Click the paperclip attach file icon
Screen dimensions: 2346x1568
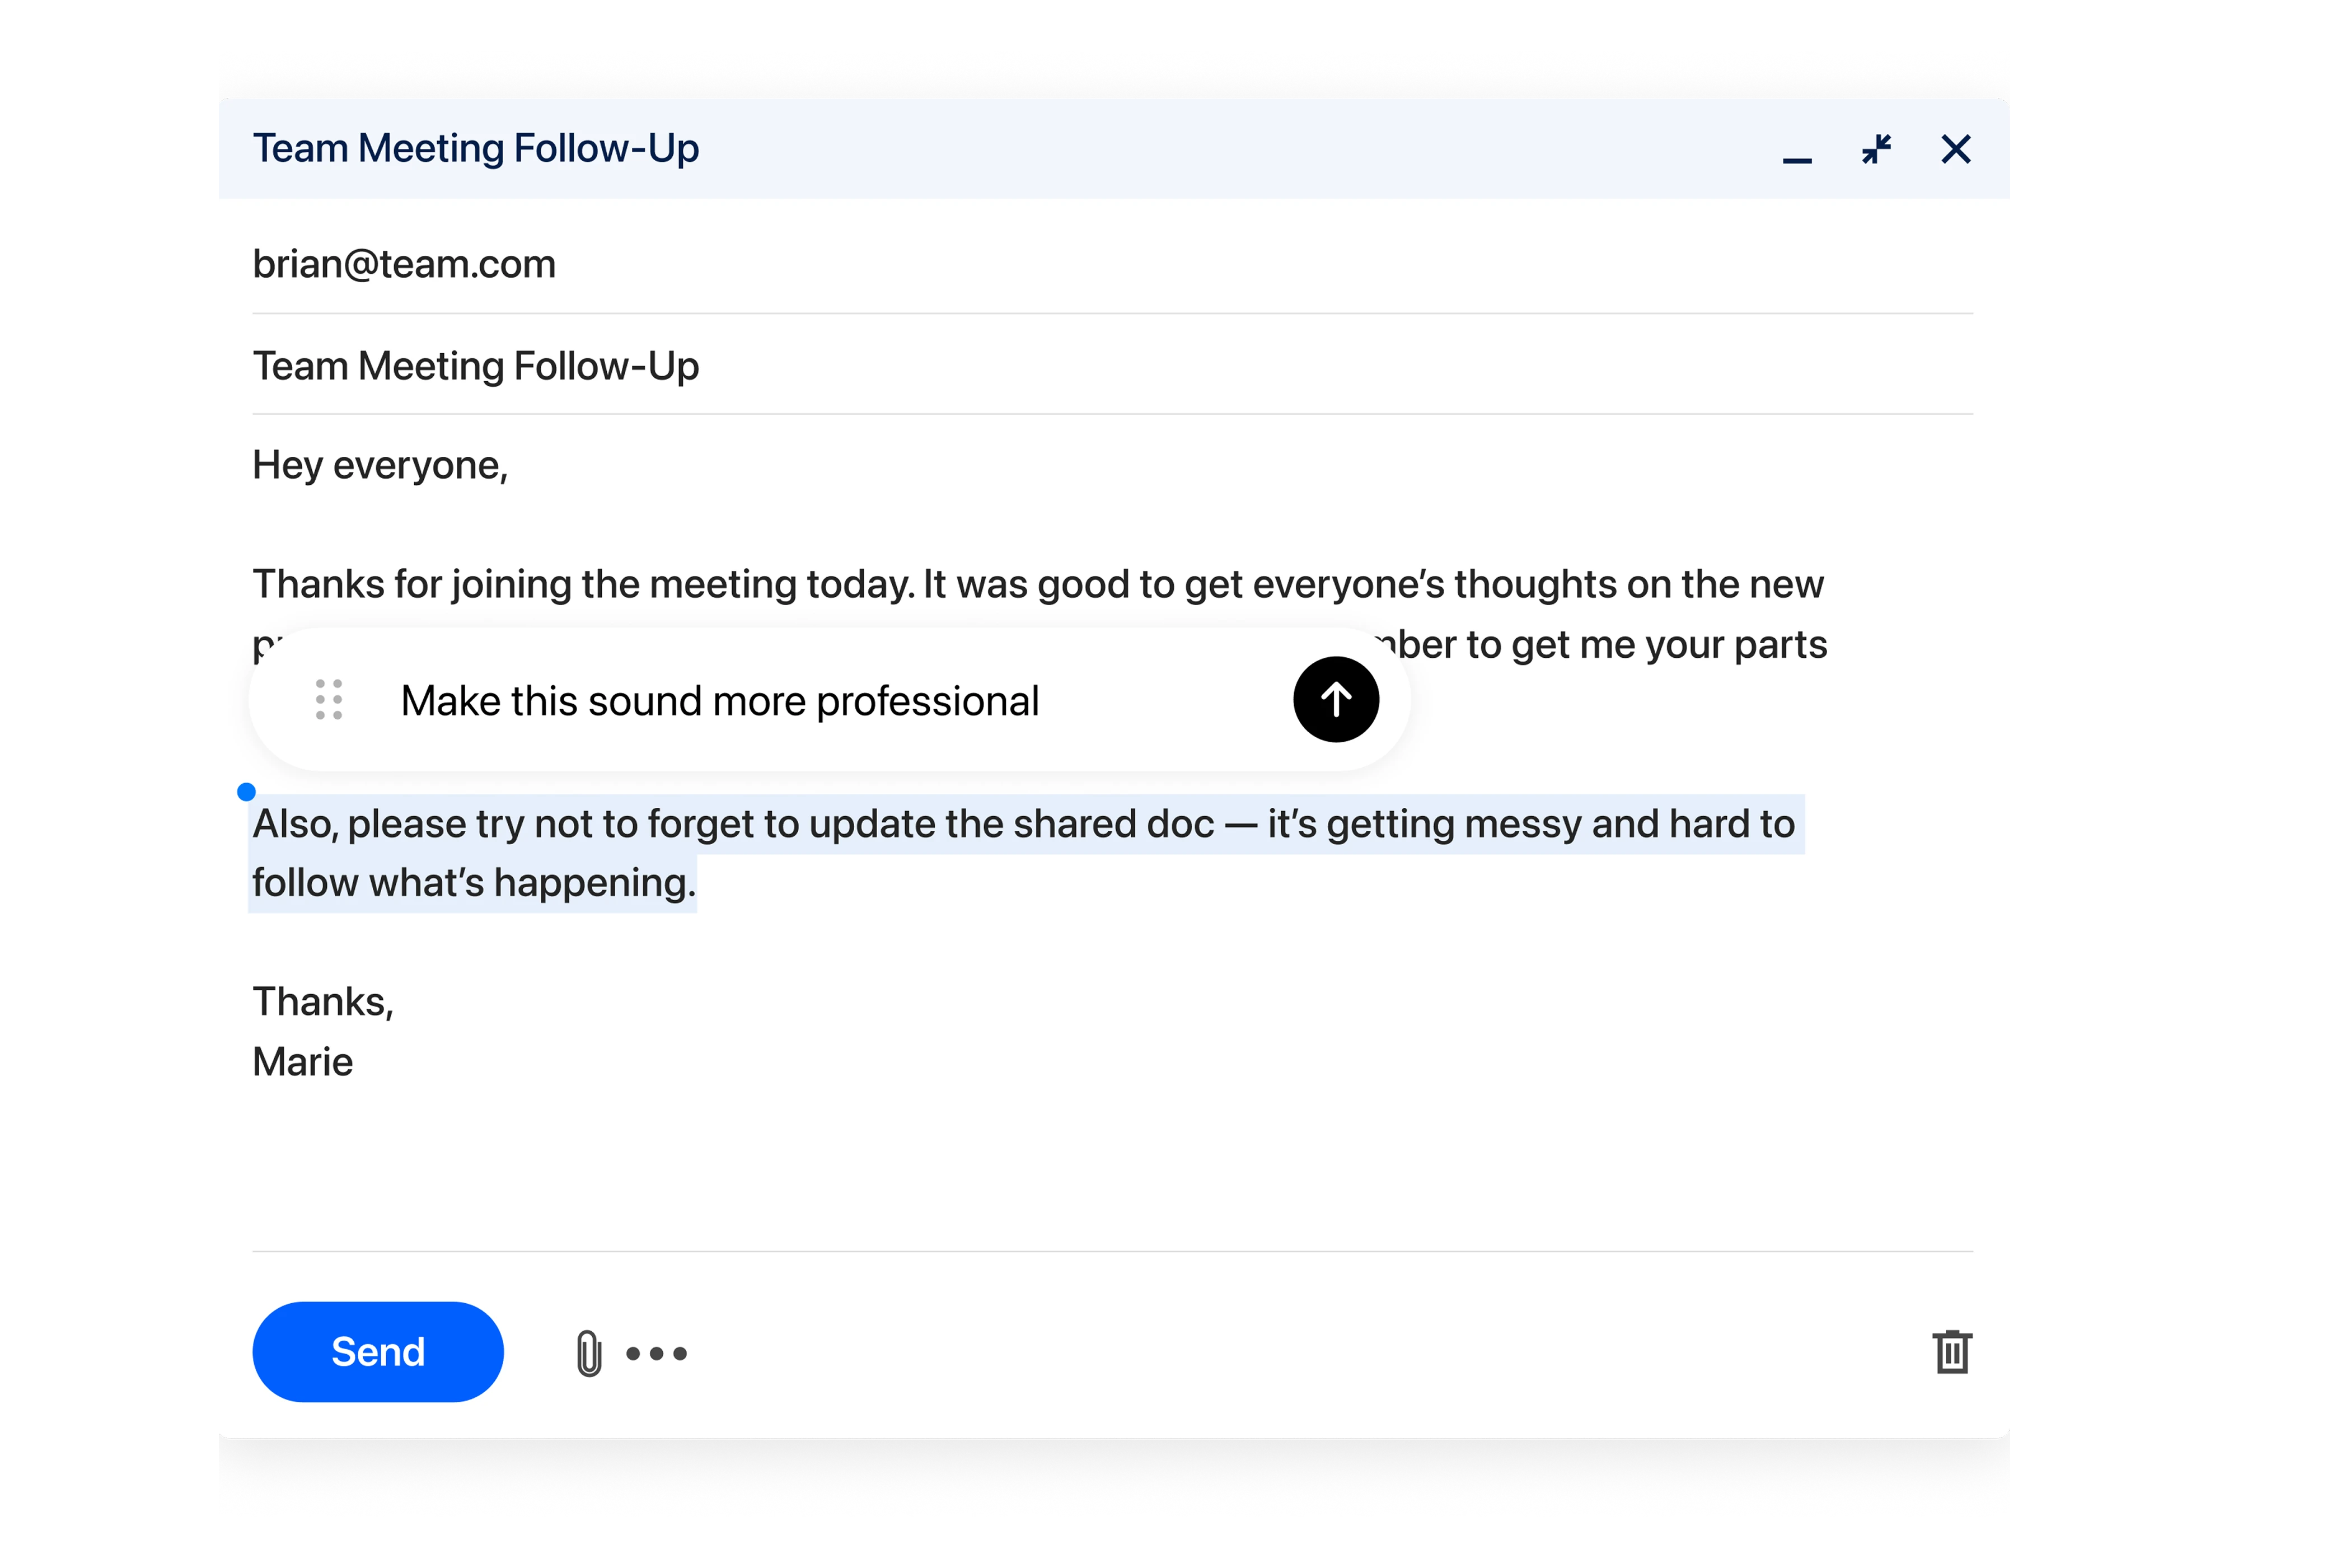pyautogui.click(x=589, y=1353)
